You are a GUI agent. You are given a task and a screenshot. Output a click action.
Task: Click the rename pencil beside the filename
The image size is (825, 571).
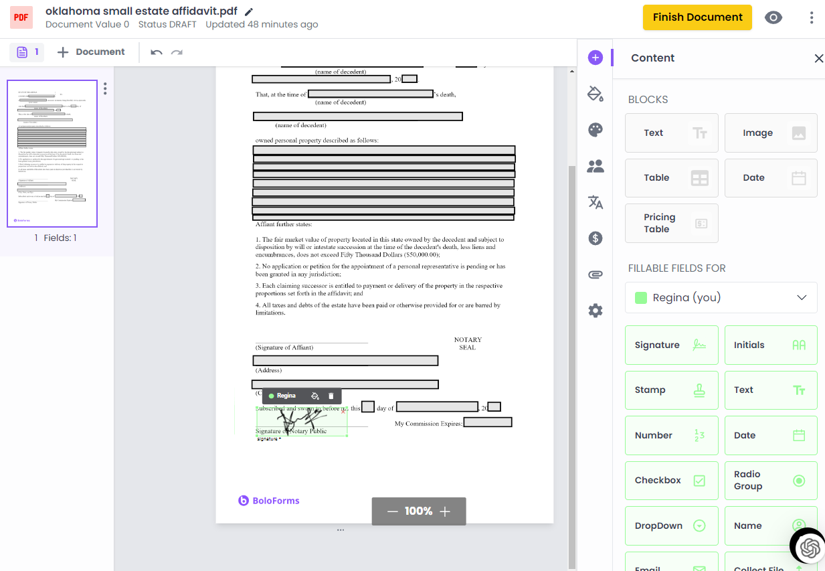coord(248,11)
